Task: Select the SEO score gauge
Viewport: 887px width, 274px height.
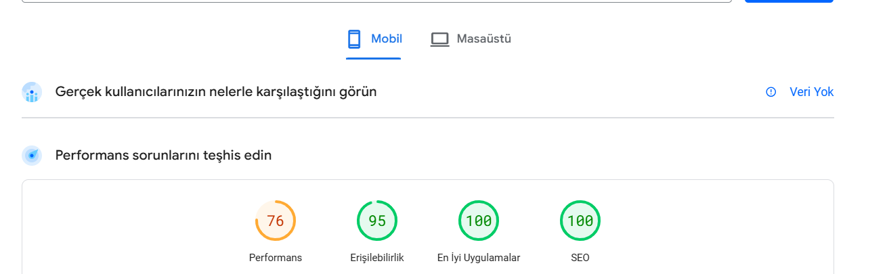Action: tap(580, 221)
